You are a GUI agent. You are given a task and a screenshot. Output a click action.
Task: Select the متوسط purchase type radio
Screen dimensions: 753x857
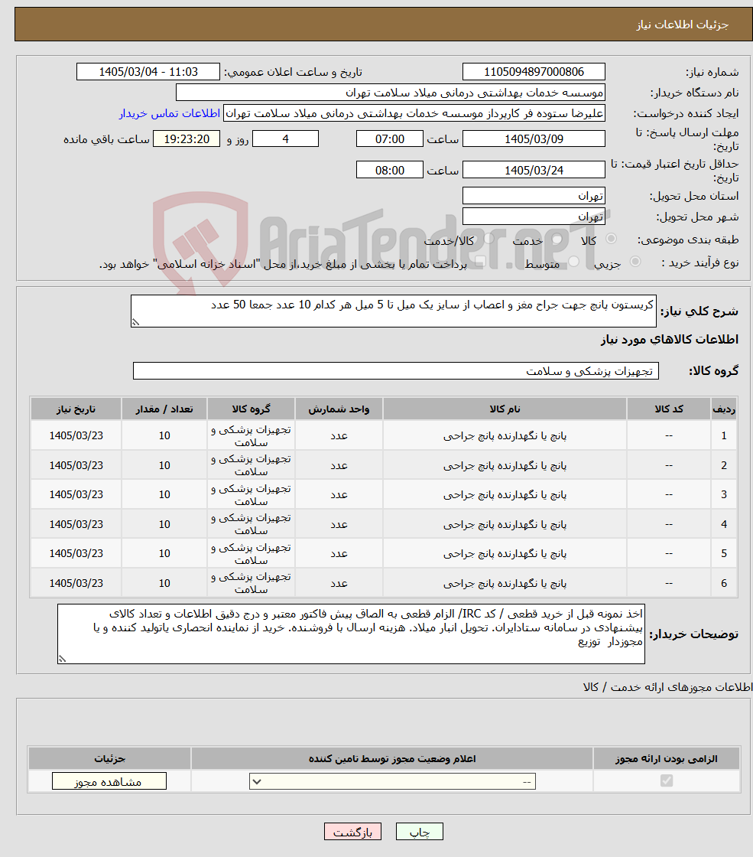574,262
